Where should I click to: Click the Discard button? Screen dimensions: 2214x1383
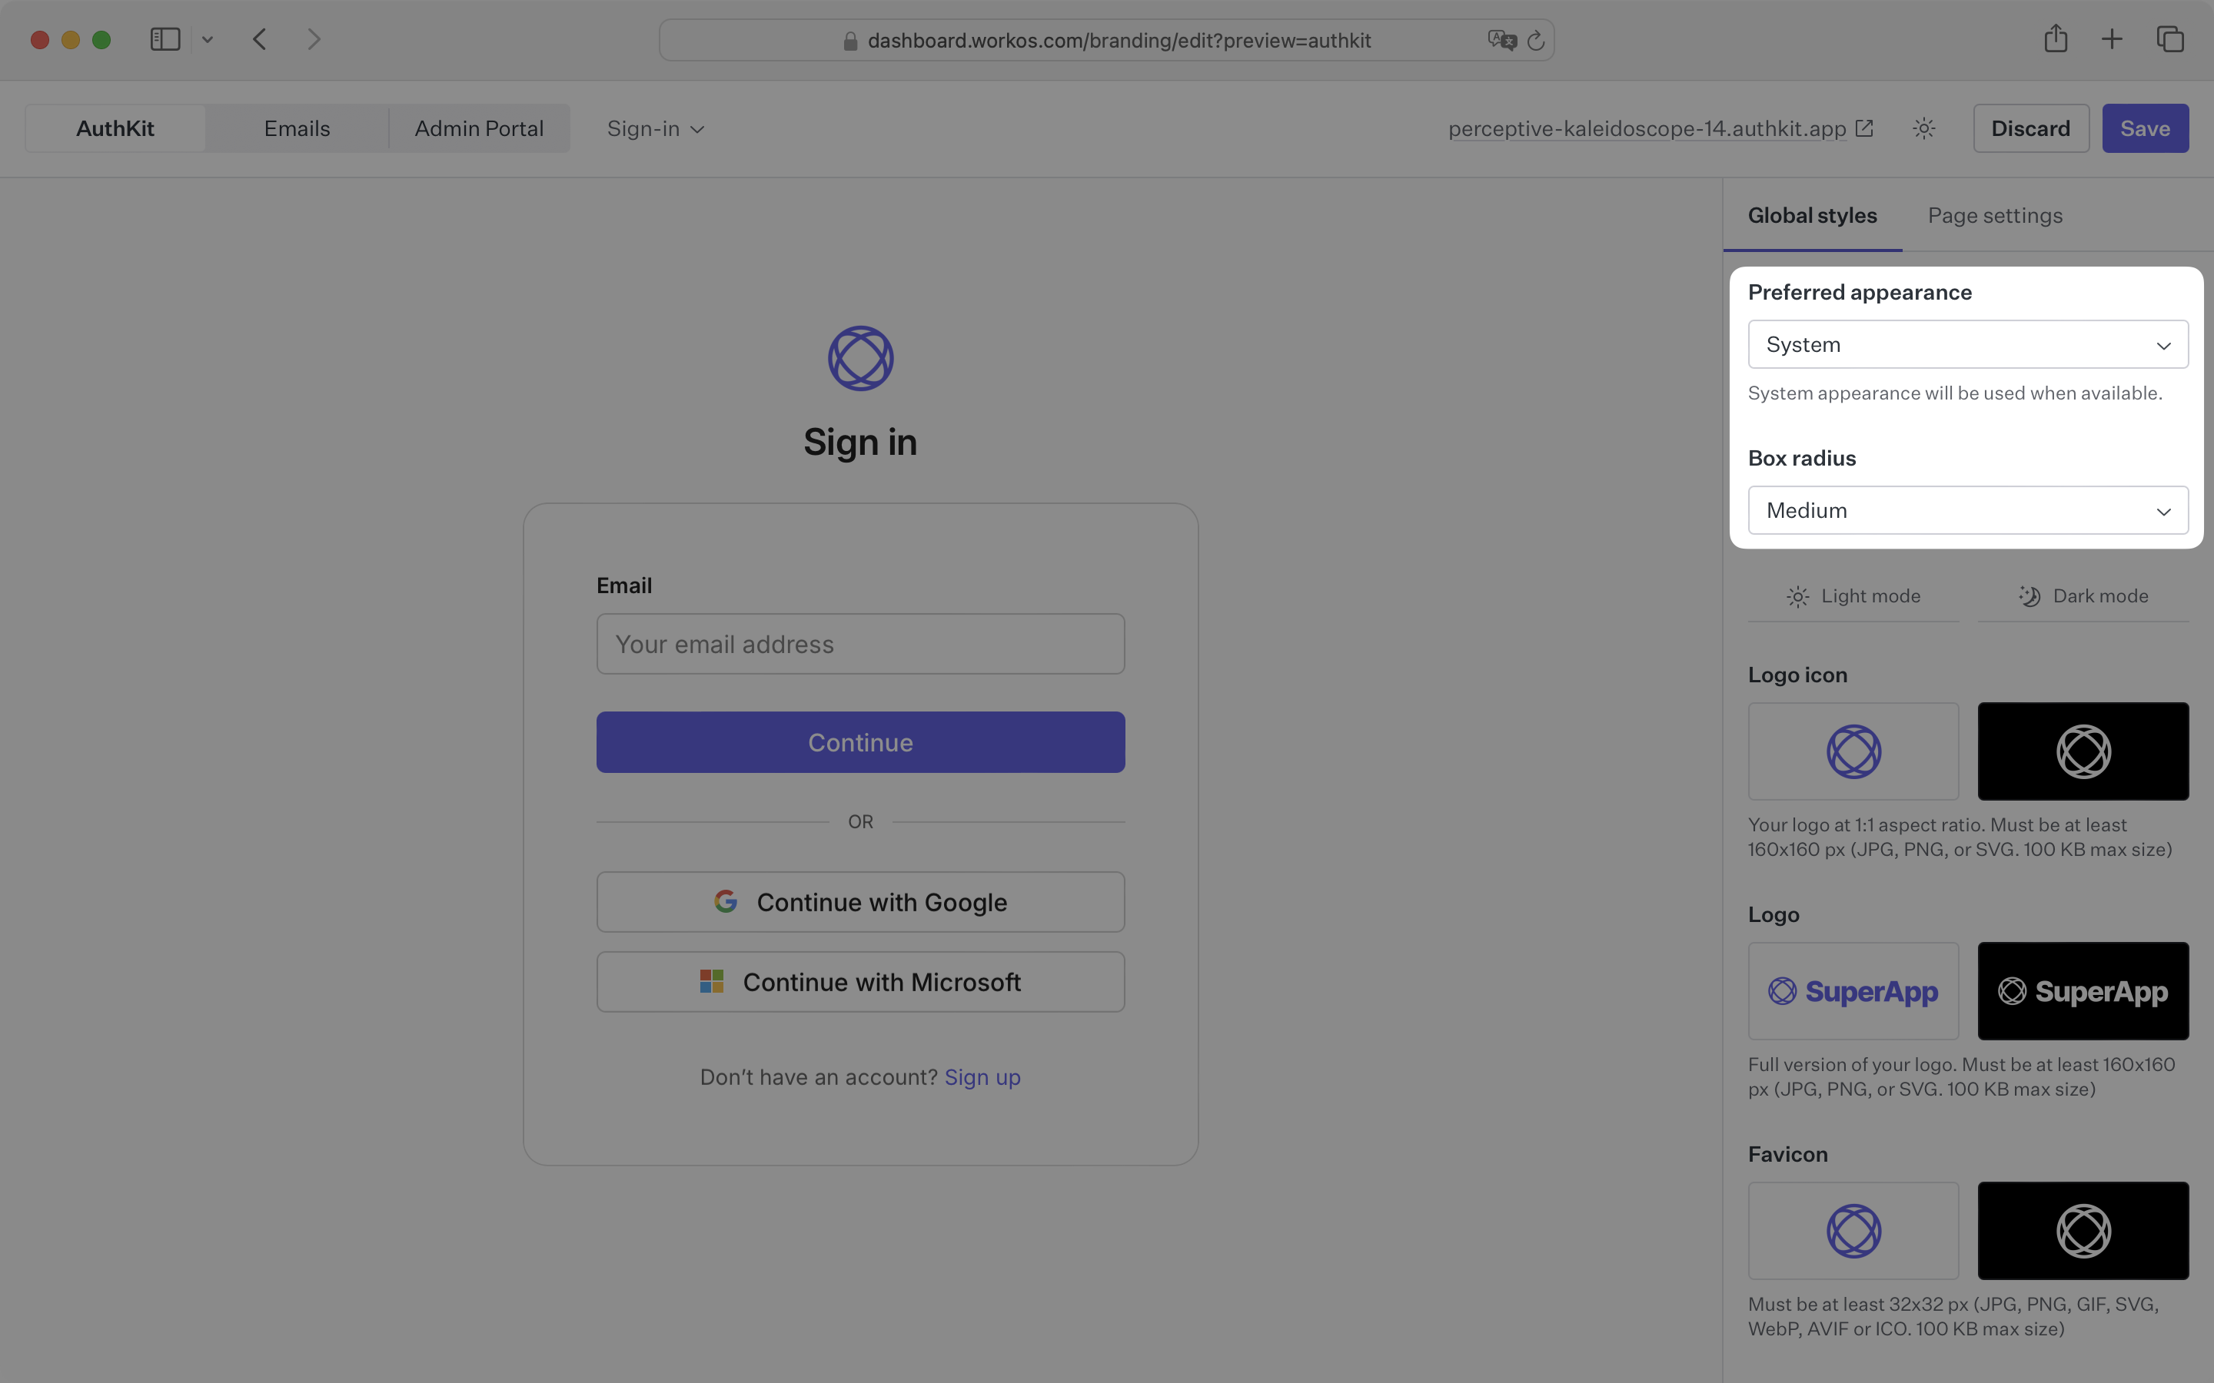[2031, 128]
